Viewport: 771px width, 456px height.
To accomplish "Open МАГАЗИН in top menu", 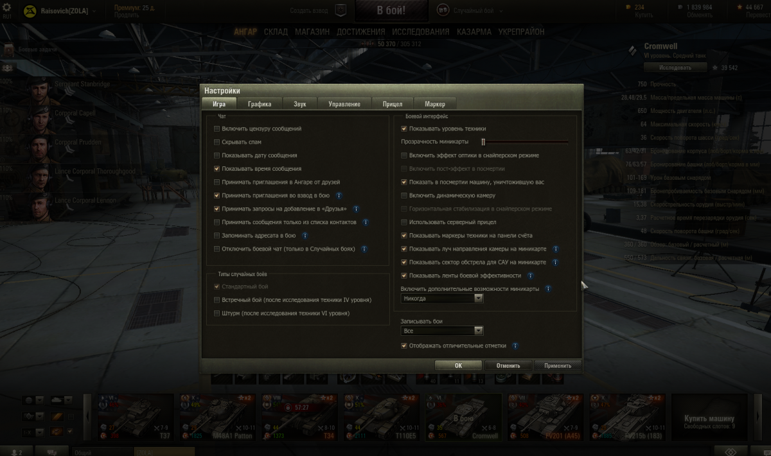I will (x=312, y=31).
